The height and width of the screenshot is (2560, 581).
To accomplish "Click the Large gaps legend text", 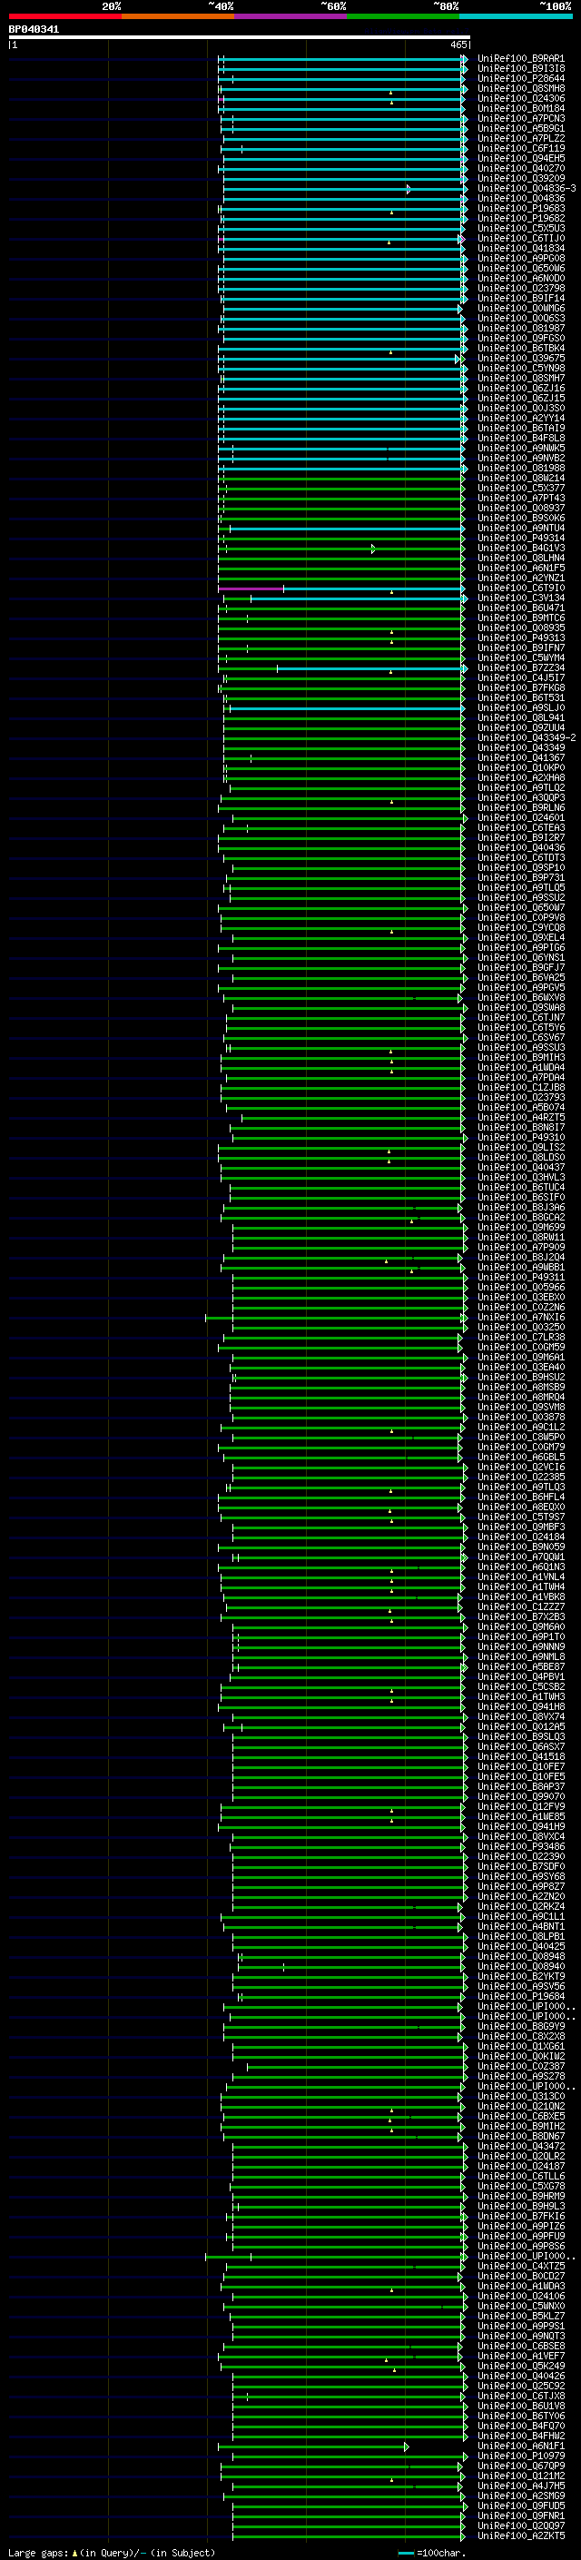I will click(113, 2553).
